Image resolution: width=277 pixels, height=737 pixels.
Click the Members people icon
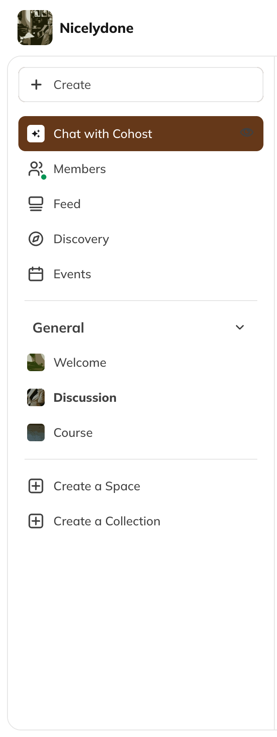click(x=35, y=169)
